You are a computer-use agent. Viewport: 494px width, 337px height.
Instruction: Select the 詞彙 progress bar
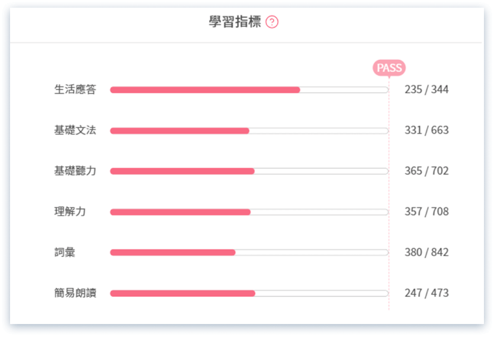249,252
